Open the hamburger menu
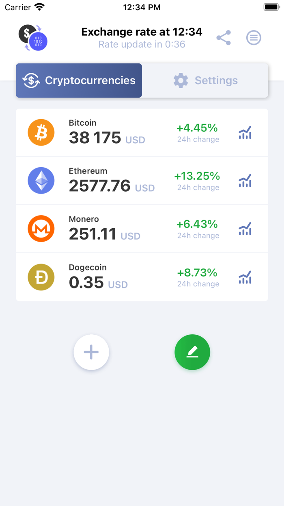Viewport: 284px width, 506px height. coord(254,37)
